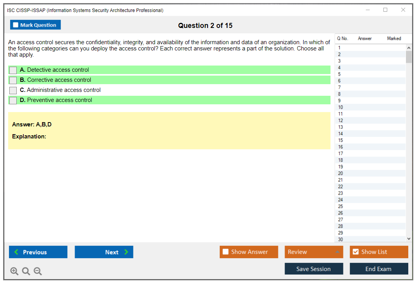Tick checkbox for A. Detective access control
The width and height of the screenshot is (418, 285).
pyautogui.click(x=13, y=70)
